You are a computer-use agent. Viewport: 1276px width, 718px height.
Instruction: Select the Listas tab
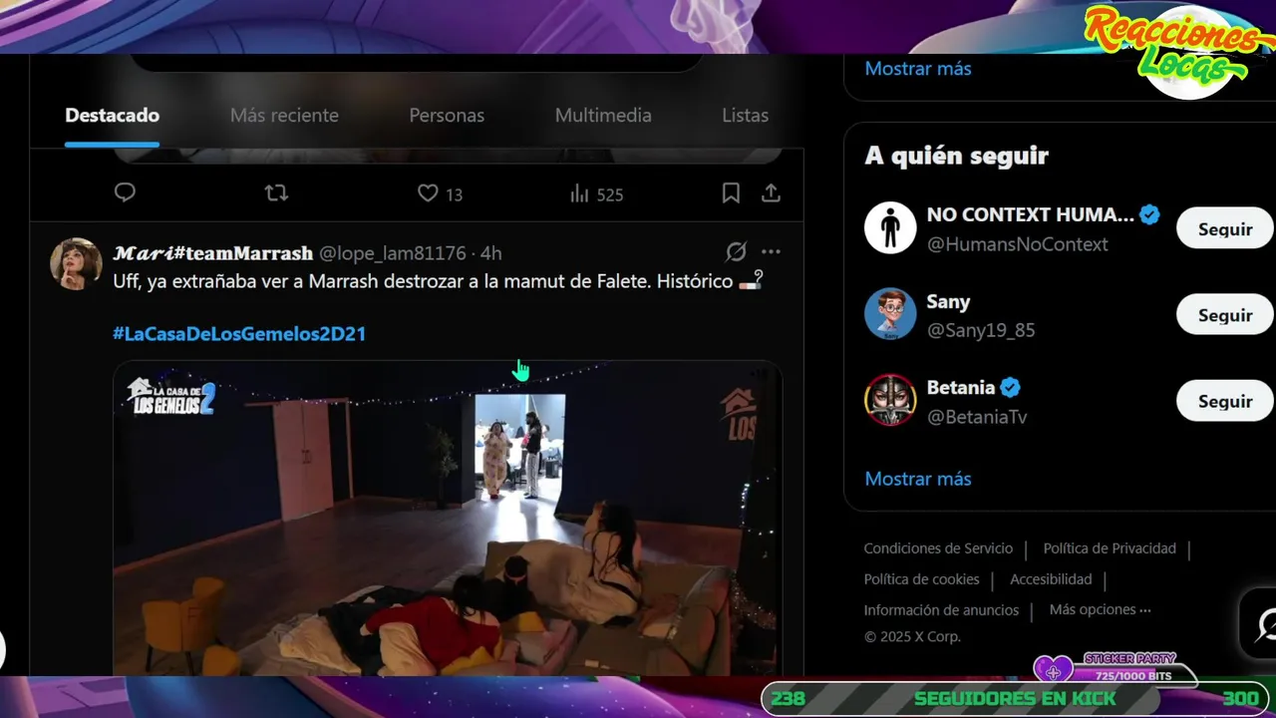(x=745, y=116)
